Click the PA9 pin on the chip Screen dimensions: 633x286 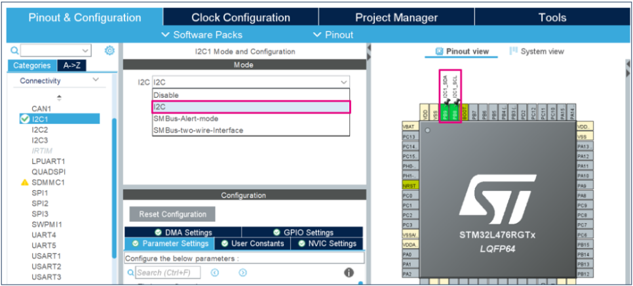(x=585, y=186)
